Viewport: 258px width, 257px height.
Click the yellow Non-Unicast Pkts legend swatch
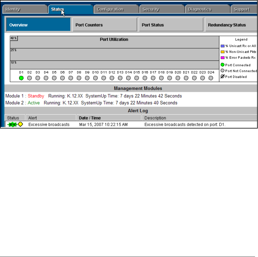point(223,52)
